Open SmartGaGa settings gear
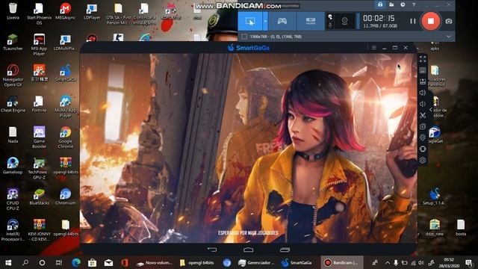The height and width of the screenshot is (269, 478). (x=423, y=160)
